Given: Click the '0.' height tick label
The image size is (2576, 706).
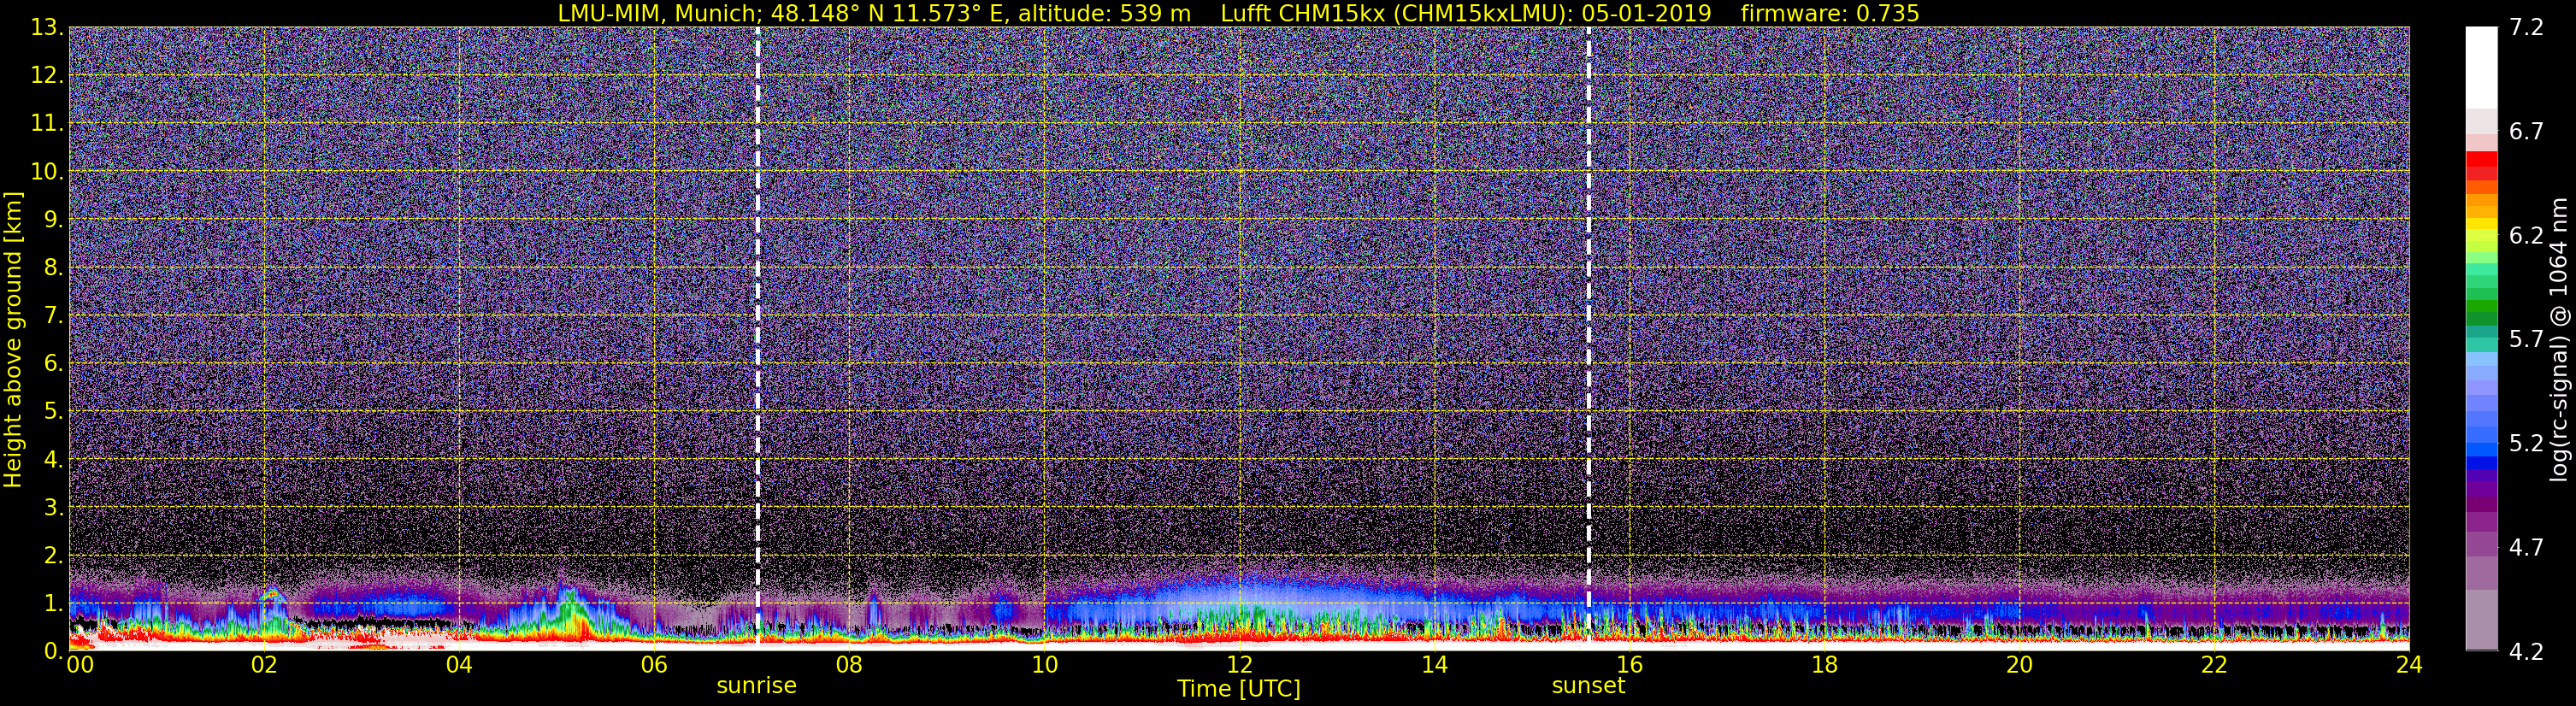Looking at the screenshot, I should 53,651.
